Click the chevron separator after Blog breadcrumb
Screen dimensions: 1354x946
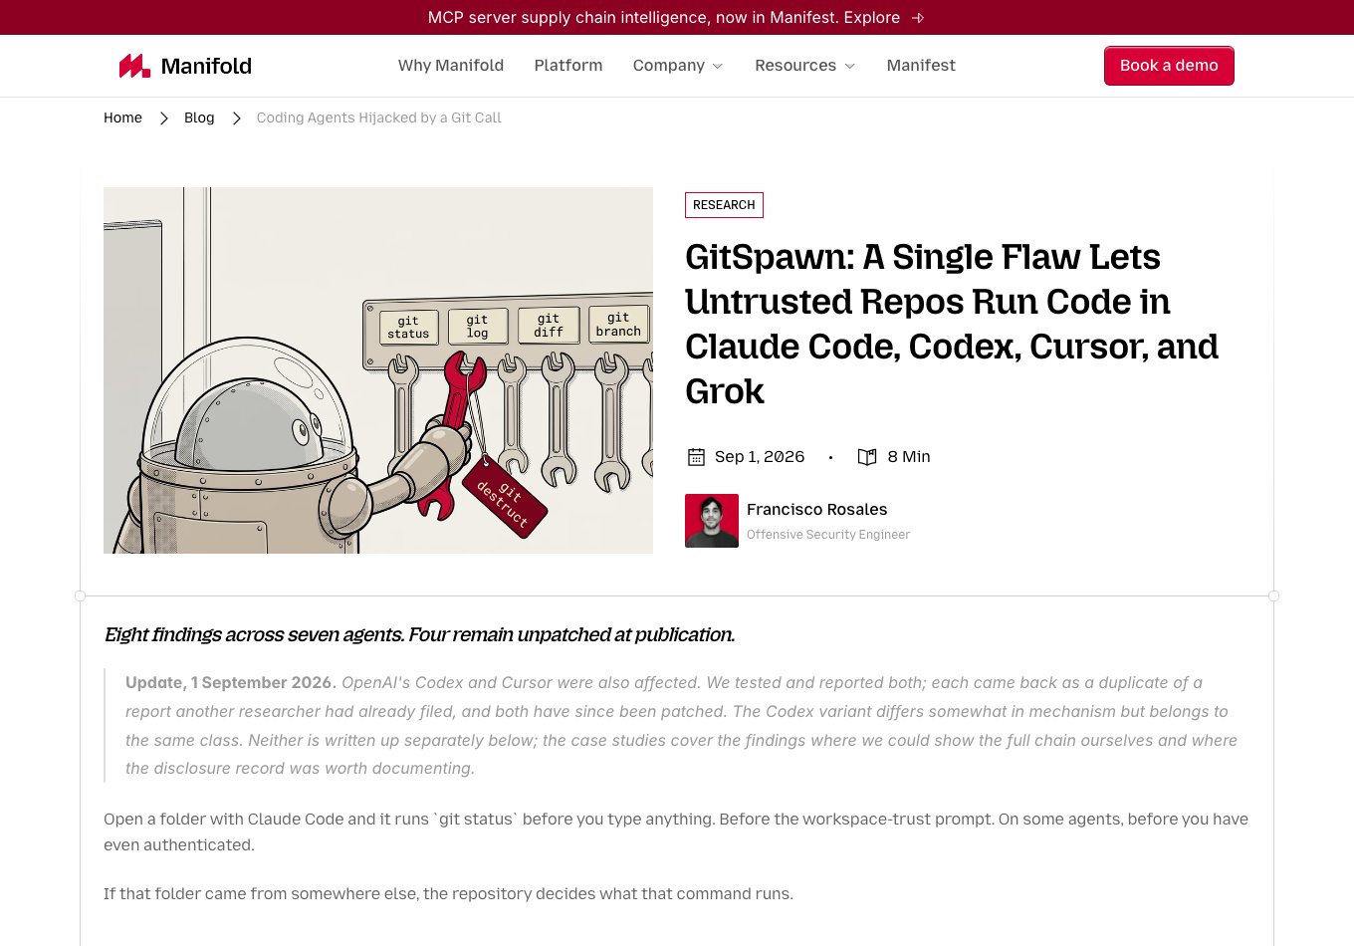236,118
